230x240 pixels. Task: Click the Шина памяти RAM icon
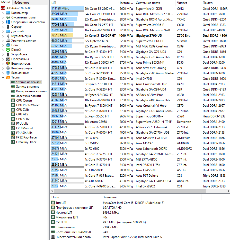pos(53,227)
